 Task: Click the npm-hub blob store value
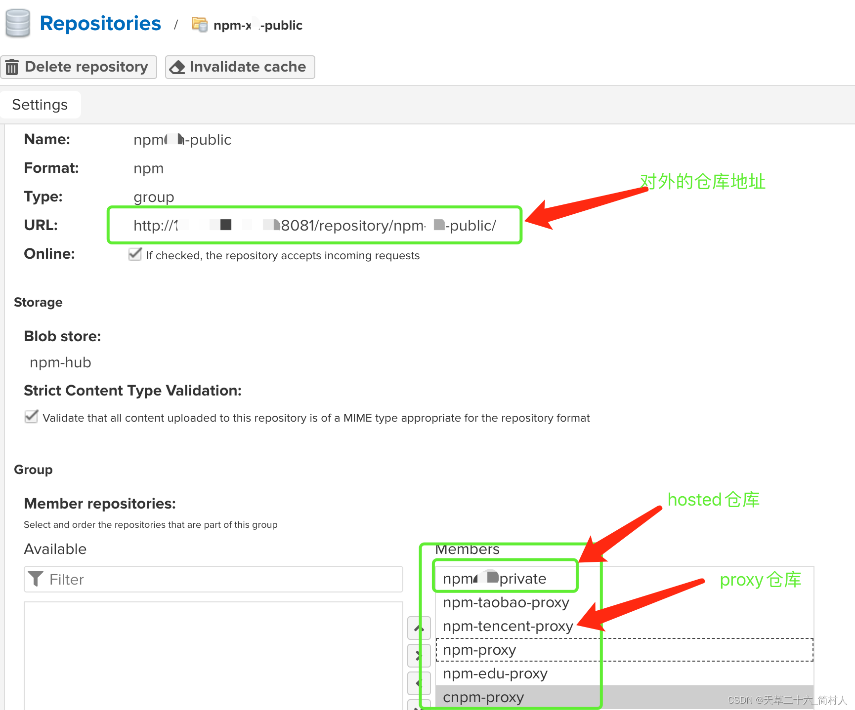point(60,362)
